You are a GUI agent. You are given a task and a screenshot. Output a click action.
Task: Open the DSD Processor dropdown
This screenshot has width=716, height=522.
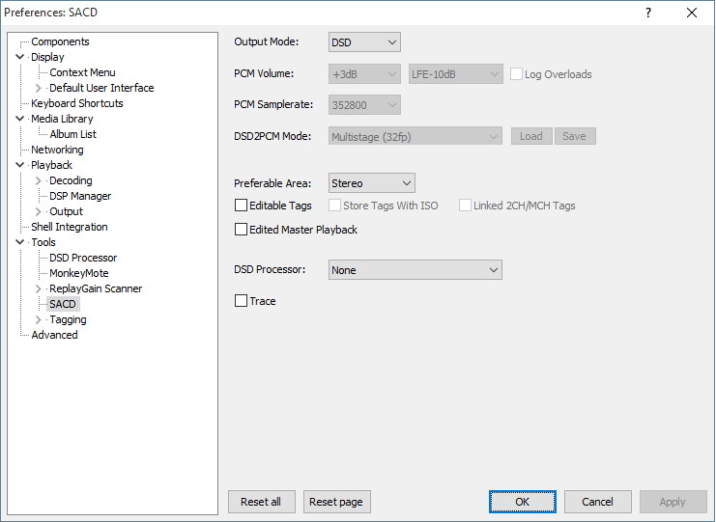415,270
